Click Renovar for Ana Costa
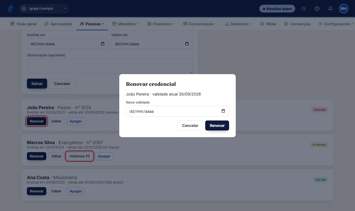Screen dimensions: 355x211 click(37, 191)
